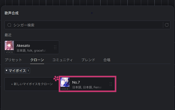The image size is (175, 110).
Task: Choose the No.7 voice by its name
Action: coord(76,82)
